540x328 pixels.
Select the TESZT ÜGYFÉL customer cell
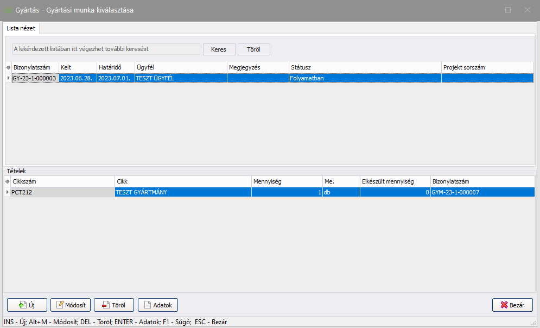pyautogui.click(x=180, y=78)
